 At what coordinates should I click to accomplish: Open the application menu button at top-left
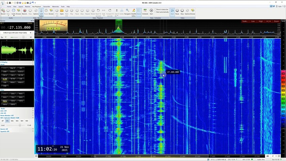tap(3, 3)
